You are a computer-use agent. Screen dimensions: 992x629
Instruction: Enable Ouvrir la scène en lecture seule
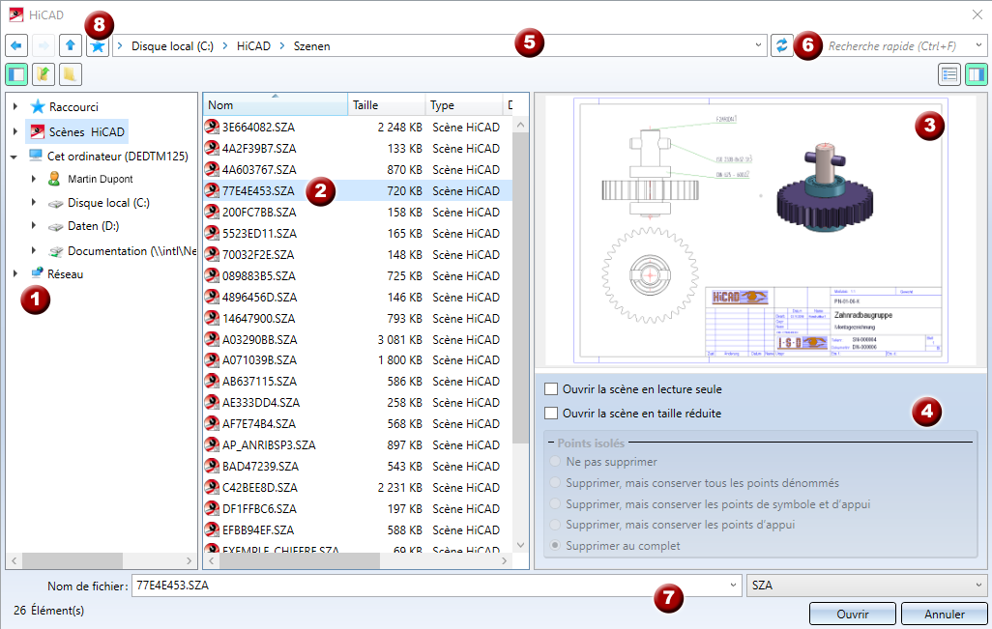pos(551,389)
